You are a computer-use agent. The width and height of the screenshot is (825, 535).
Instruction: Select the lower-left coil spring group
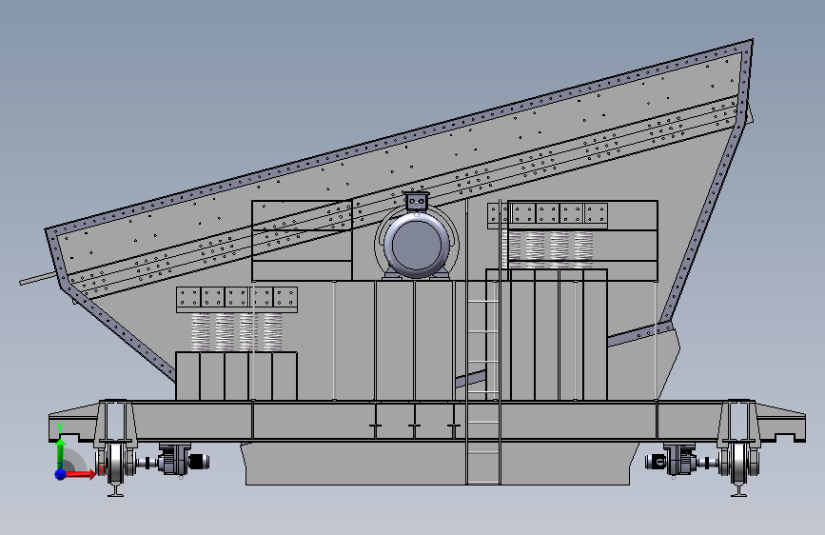[236, 332]
